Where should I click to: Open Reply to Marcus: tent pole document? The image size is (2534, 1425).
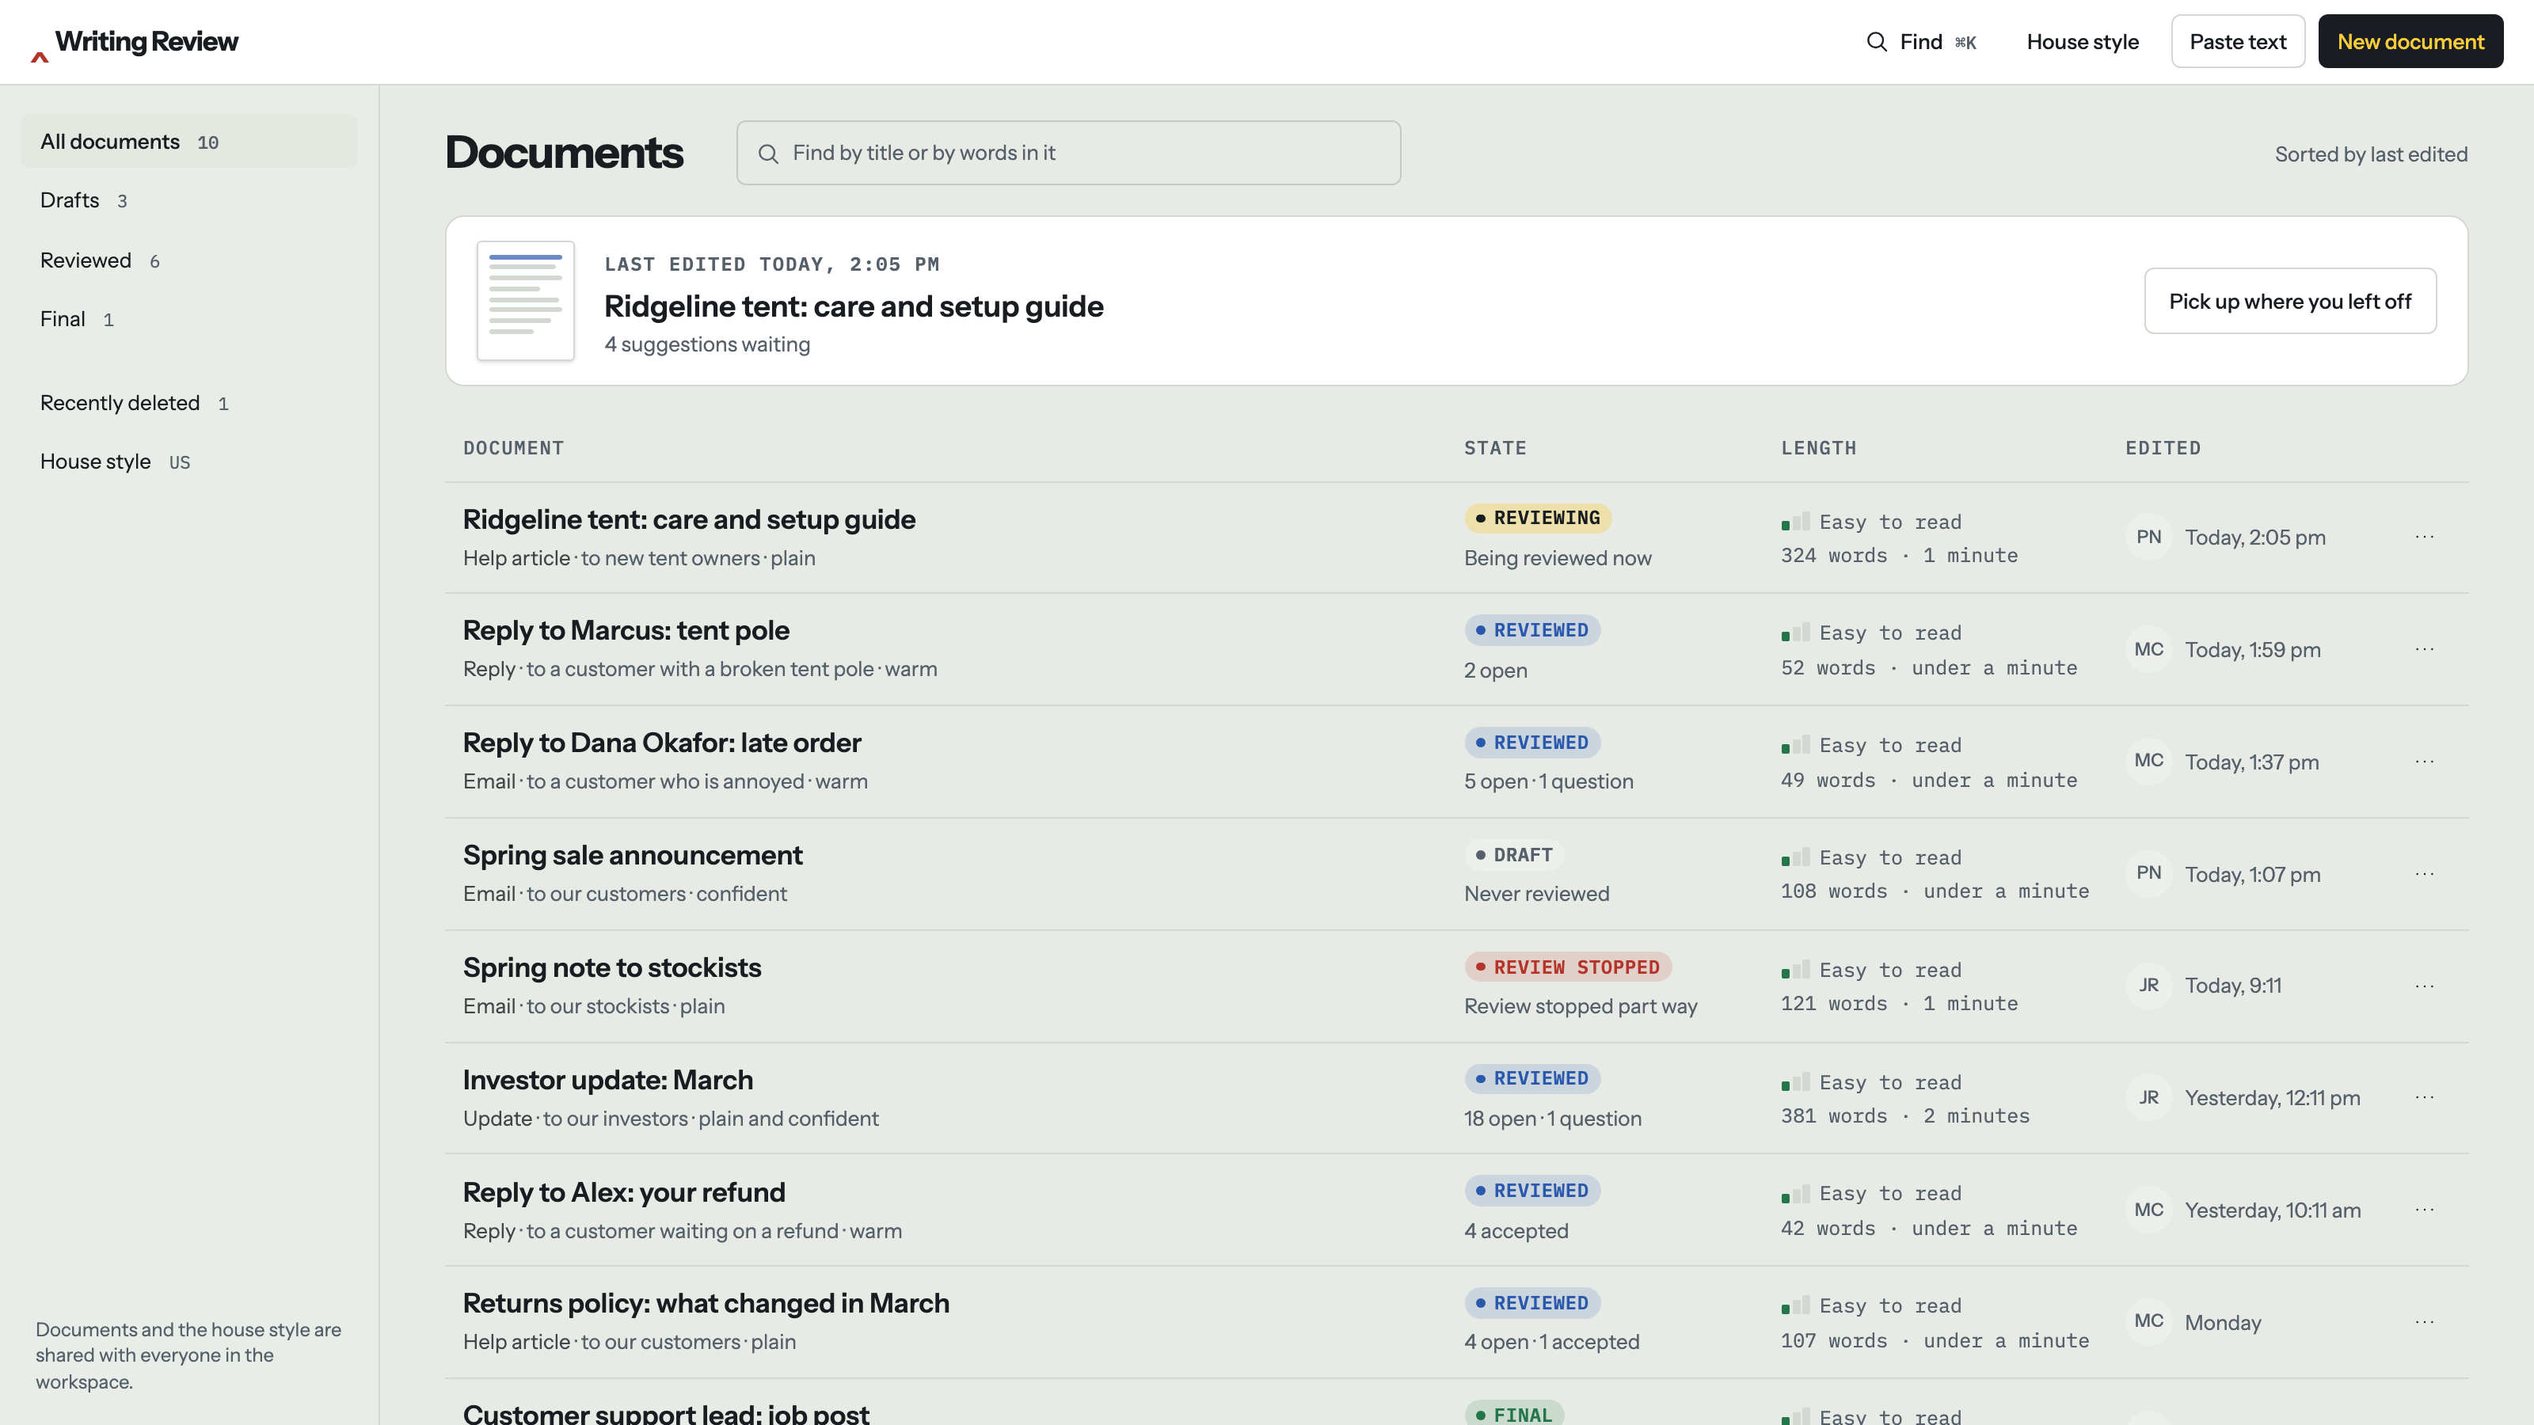(626, 630)
